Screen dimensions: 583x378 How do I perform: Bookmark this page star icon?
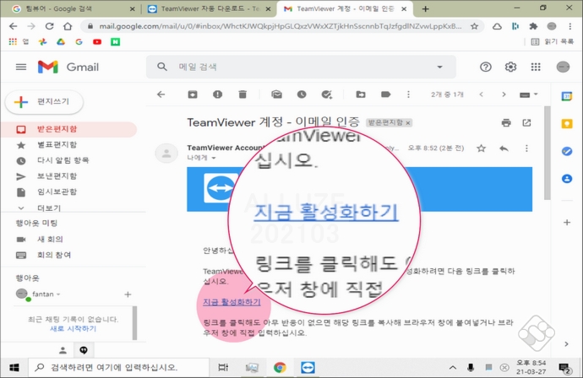[474, 26]
